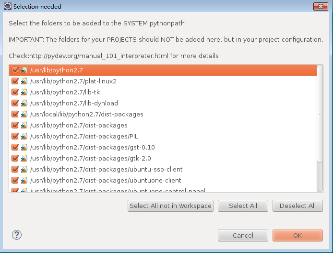333x253 pixels.
Task: Click the folder icon next to /usr/lib/python2.7/lib-tk
Action: 24,92
